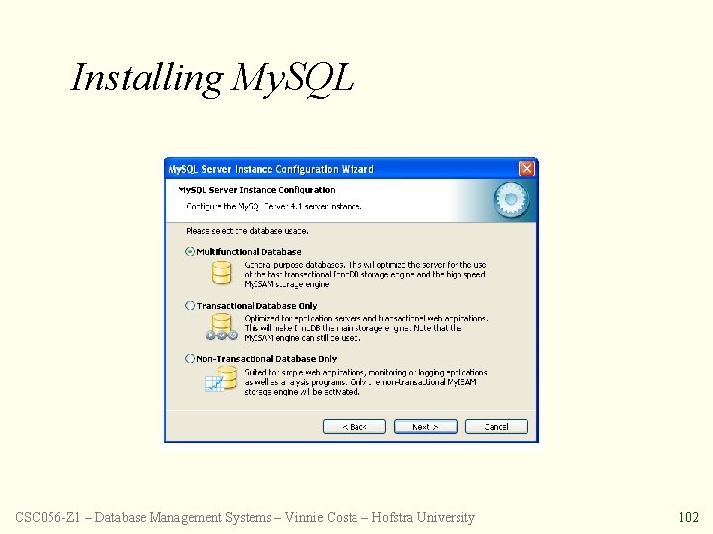Click the description under Transactional Database Only
The width and height of the screenshot is (713, 534).
pos(366,328)
